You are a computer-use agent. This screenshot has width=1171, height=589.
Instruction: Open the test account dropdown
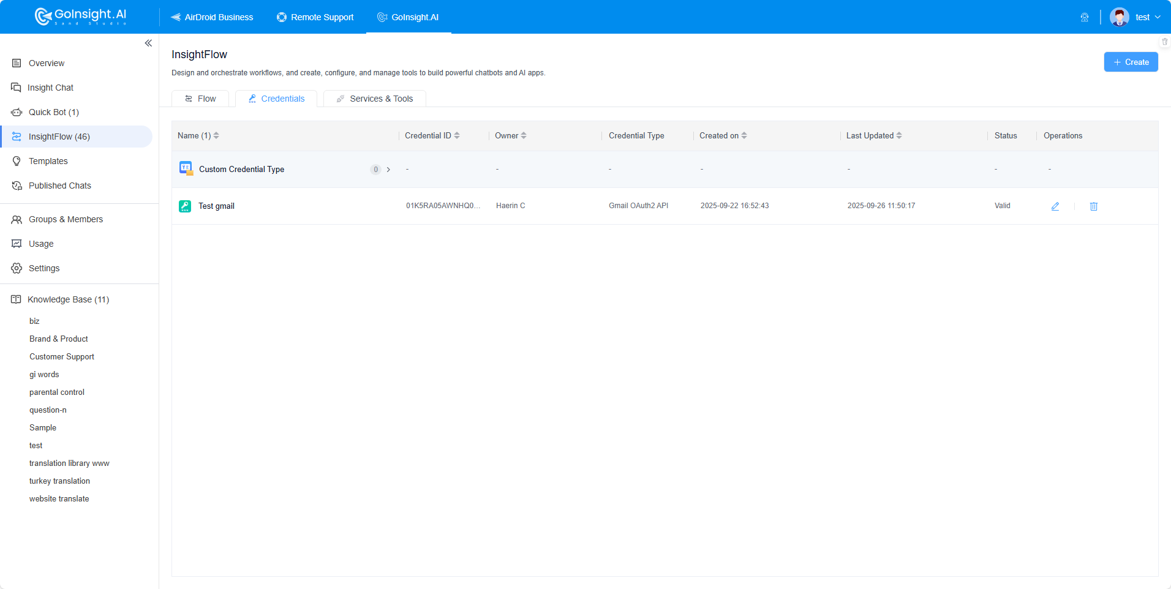pos(1148,17)
